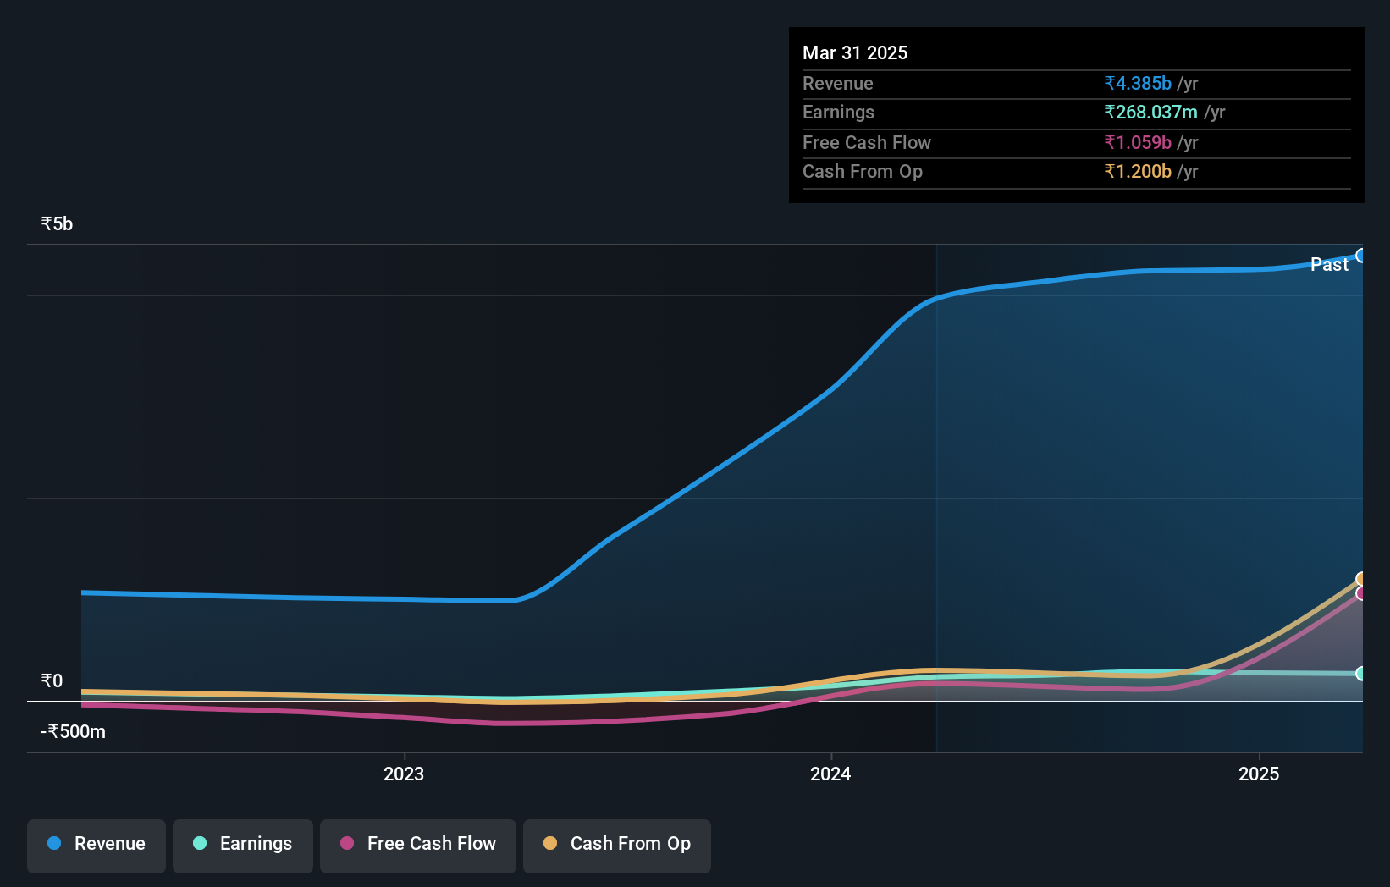1390x887 pixels.
Task: Click the 2024 x-axis label
Action: [830, 774]
